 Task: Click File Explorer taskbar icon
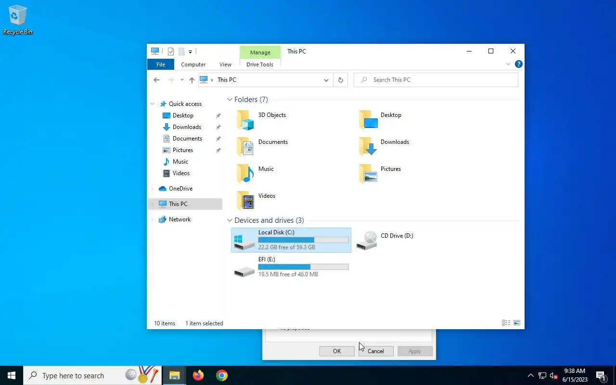tap(174, 375)
